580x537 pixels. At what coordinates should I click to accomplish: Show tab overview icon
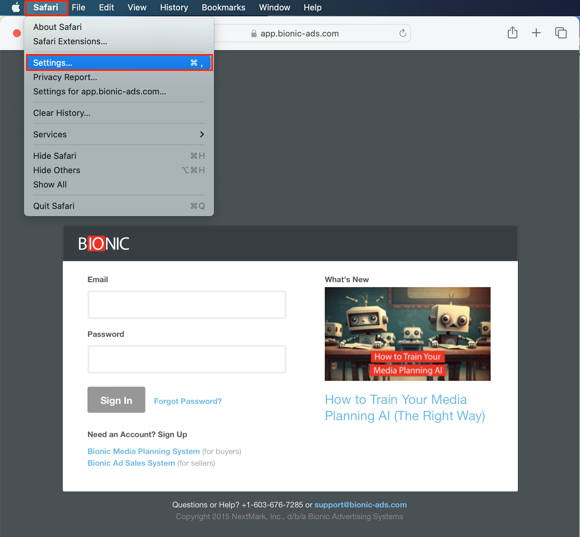click(560, 33)
